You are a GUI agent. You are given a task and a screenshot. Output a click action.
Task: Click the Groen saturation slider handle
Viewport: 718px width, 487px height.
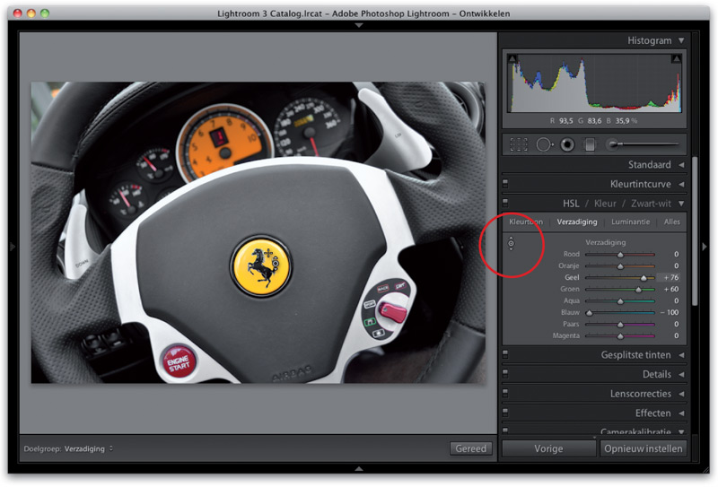pos(639,290)
